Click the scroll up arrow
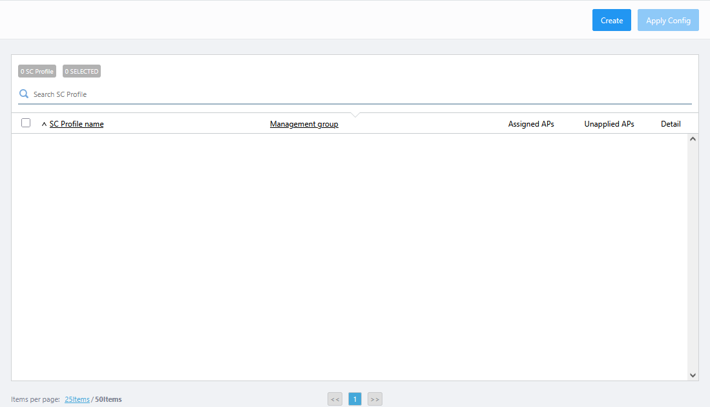This screenshot has width=710, height=407. (x=693, y=139)
